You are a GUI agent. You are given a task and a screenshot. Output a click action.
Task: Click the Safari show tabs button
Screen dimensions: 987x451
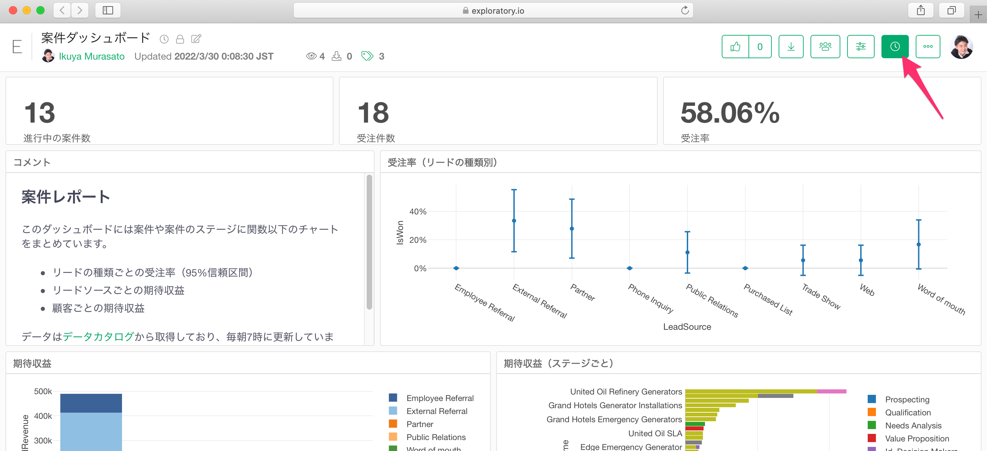(x=951, y=10)
